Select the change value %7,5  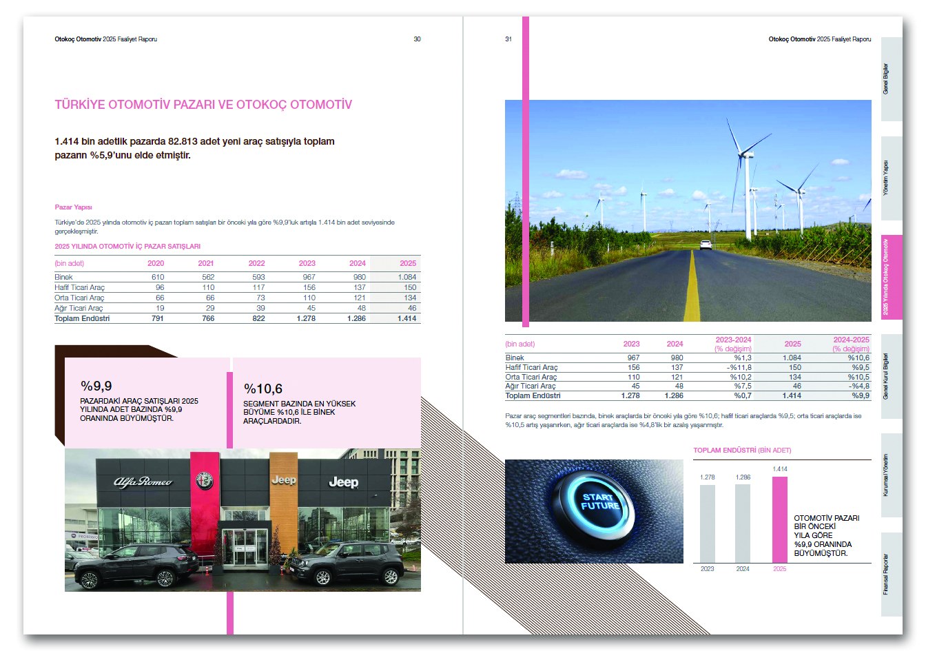[743, 386]
